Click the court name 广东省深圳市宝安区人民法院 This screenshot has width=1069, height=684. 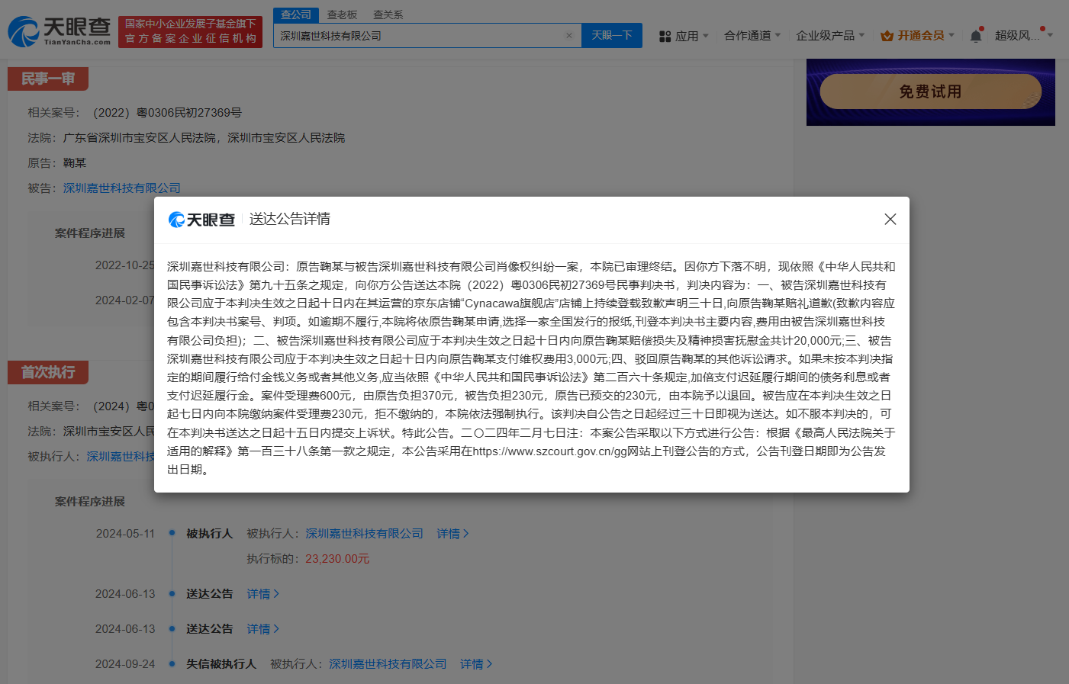coord(141,138)
